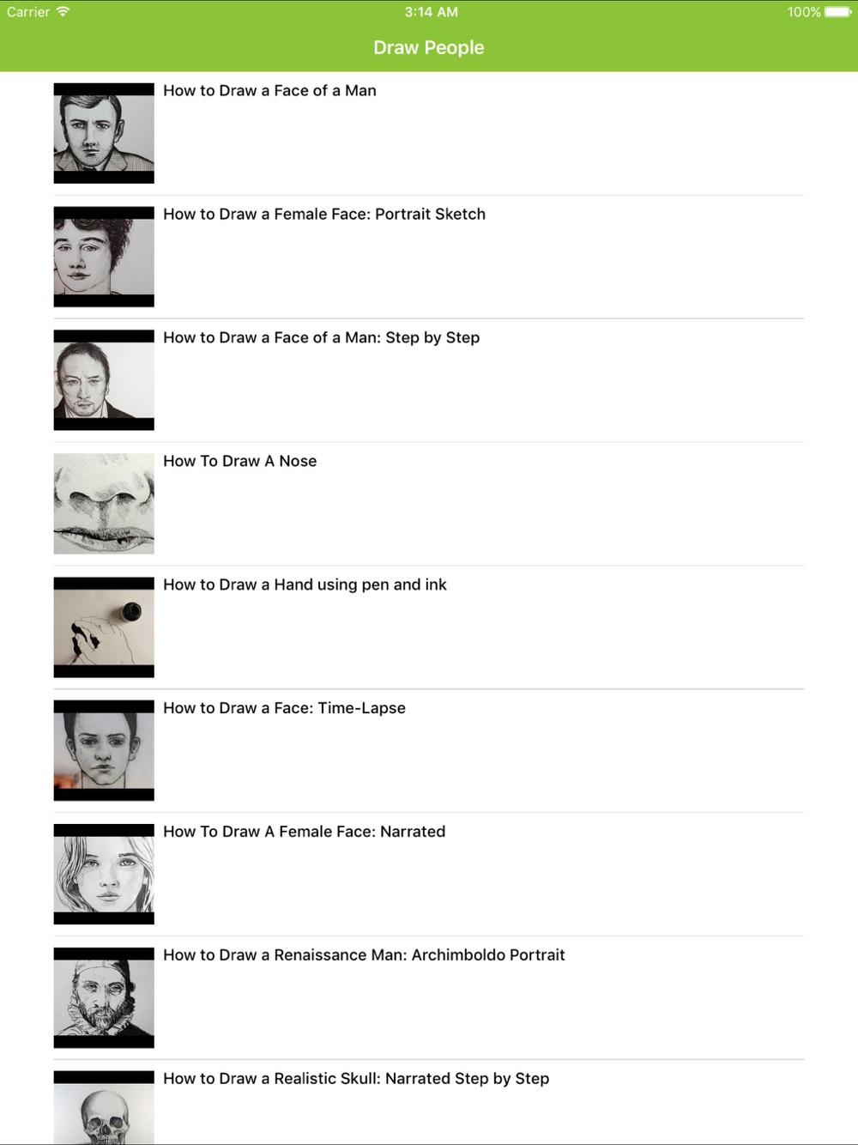Select "How to Draw a Face of a Man: Step by Step"
Image resolution: width=858 pixels, height=1145 pixels.
(x=322, y=338)
